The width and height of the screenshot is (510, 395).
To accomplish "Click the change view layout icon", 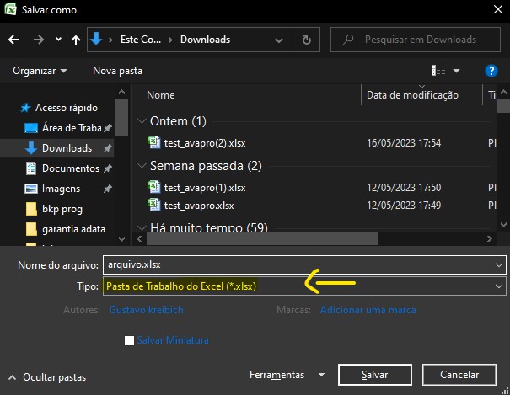I will [438, 71].
